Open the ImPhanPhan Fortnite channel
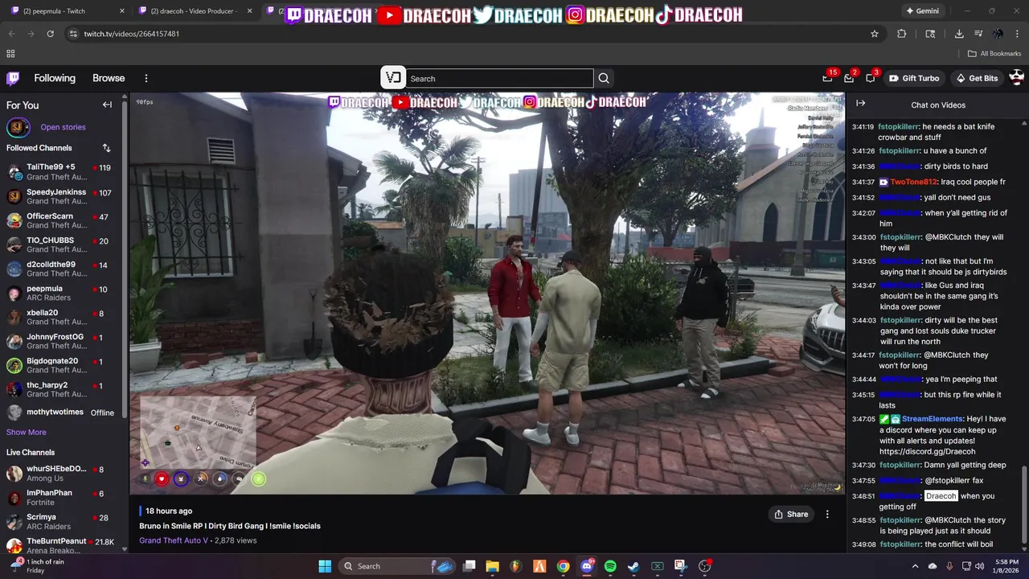 point(61,497)
